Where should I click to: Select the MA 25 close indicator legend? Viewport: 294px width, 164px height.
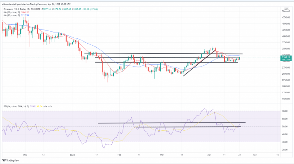tap(12, 15)
